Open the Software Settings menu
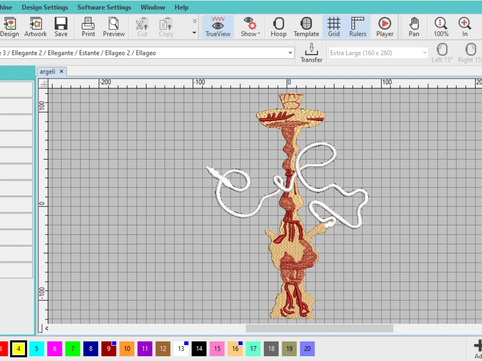This screenshot has width=482, height=361. point(104,7)
